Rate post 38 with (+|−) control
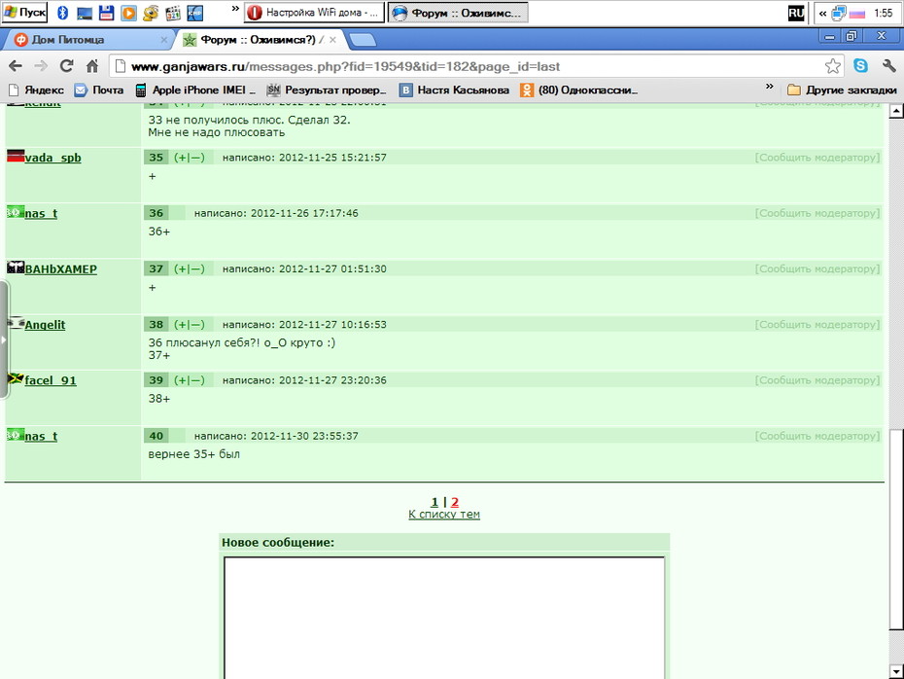 (x=190, y=325)
